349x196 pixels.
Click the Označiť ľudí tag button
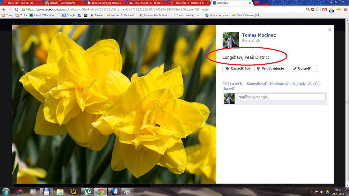pos(238,69)
